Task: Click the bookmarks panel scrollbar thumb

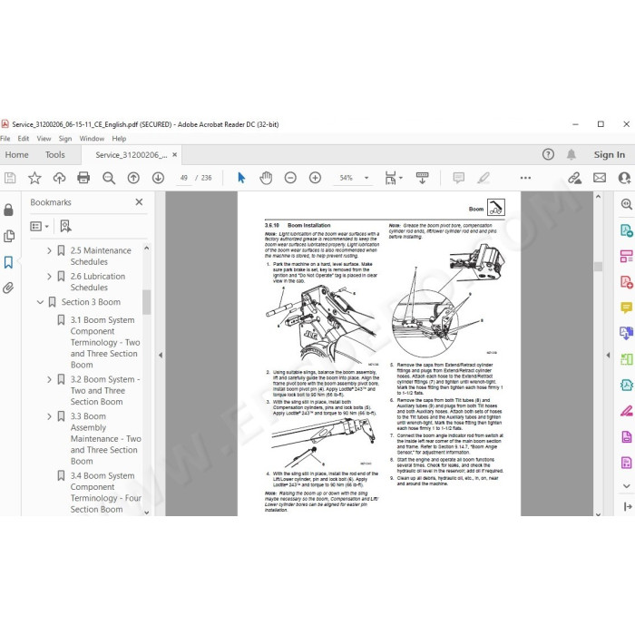Action: [x=147, y=302]
